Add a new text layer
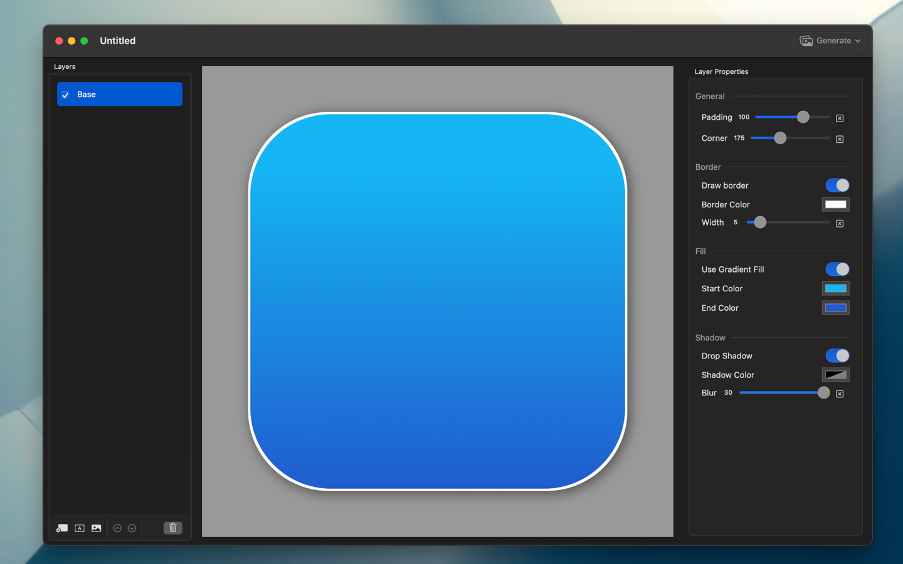This screenshot has height=564, width=903. click(80, 528)
